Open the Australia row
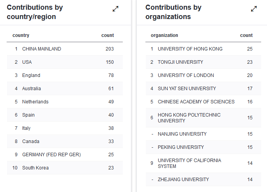Image resolution: width=267 pixels, height=192 pixels. 32,89
